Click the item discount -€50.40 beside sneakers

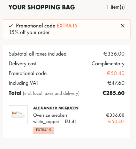115,122
